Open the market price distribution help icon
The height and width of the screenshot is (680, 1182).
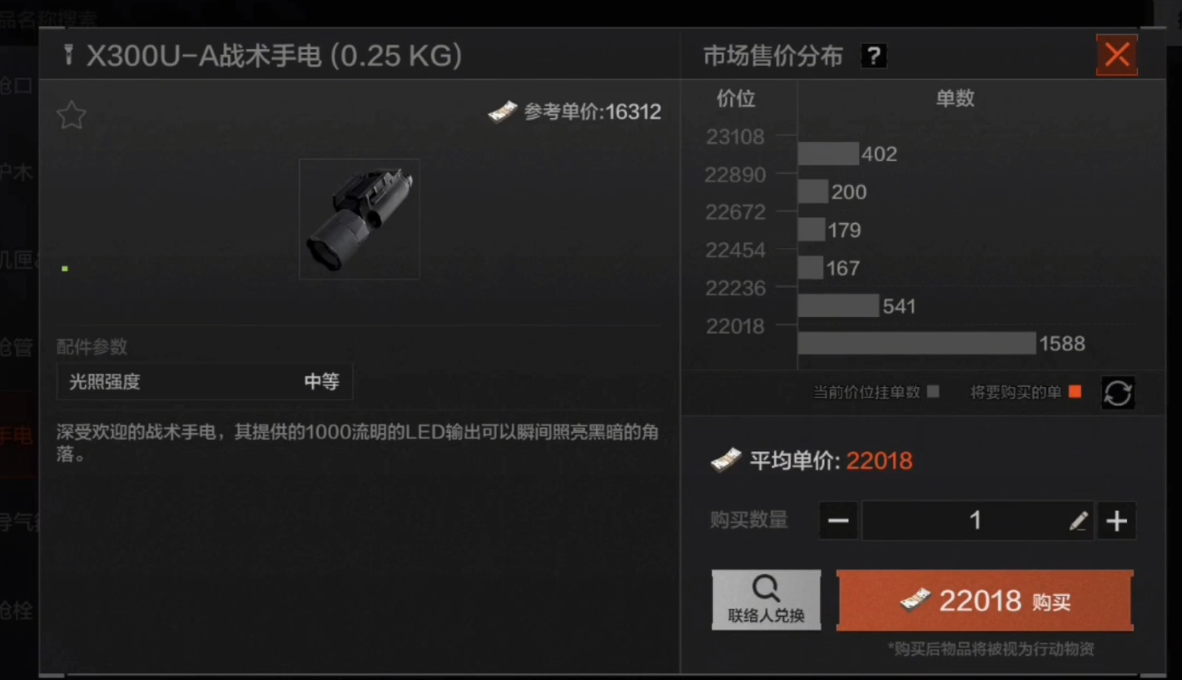873,56
